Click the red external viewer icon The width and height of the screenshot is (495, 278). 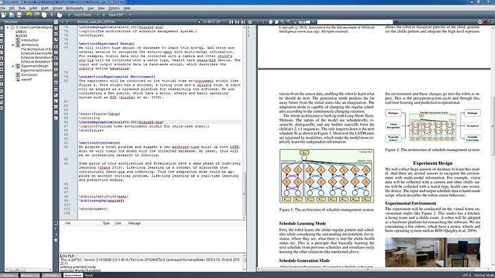(486, 22)
